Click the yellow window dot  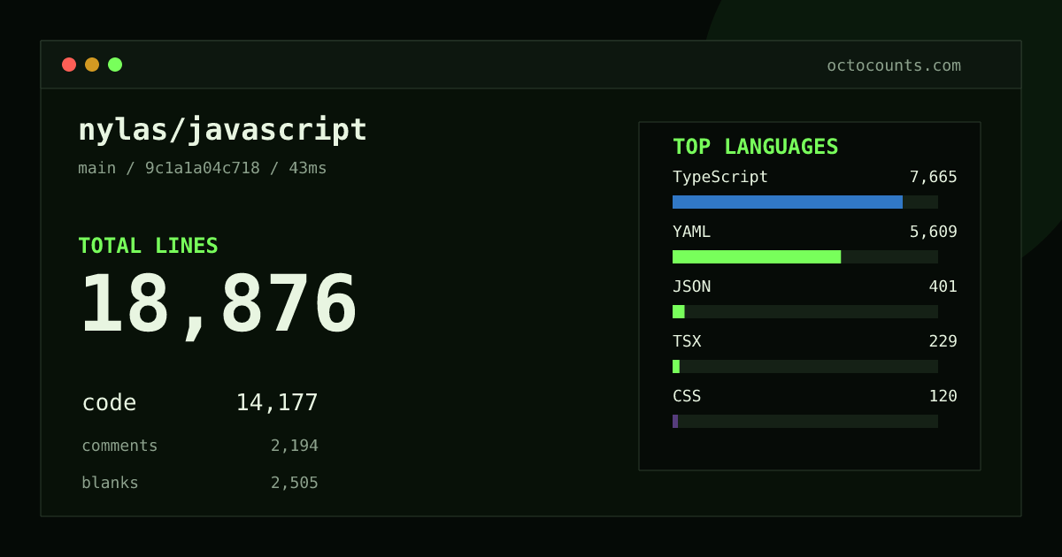(x=92, y=65)
